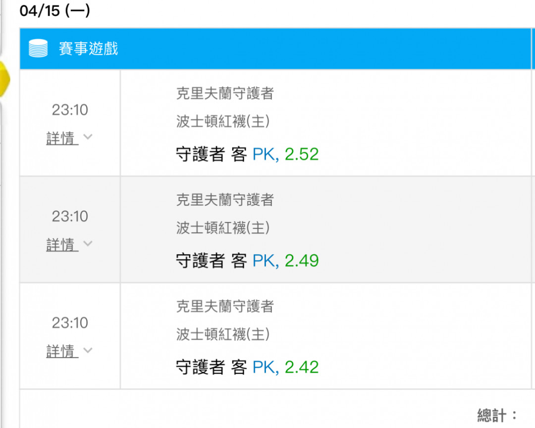Screen dimensions: 535x428
Task: Click the stacked coins icon in the blue header
Action: tap(38, 48)
